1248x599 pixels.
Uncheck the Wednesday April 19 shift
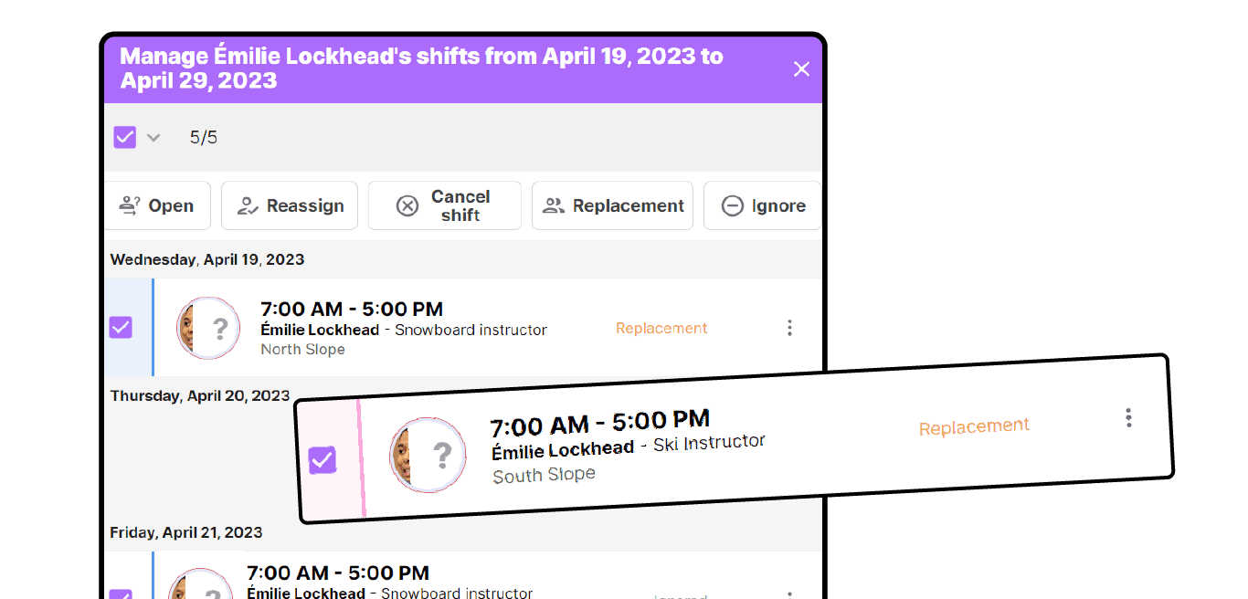[121, 327]
